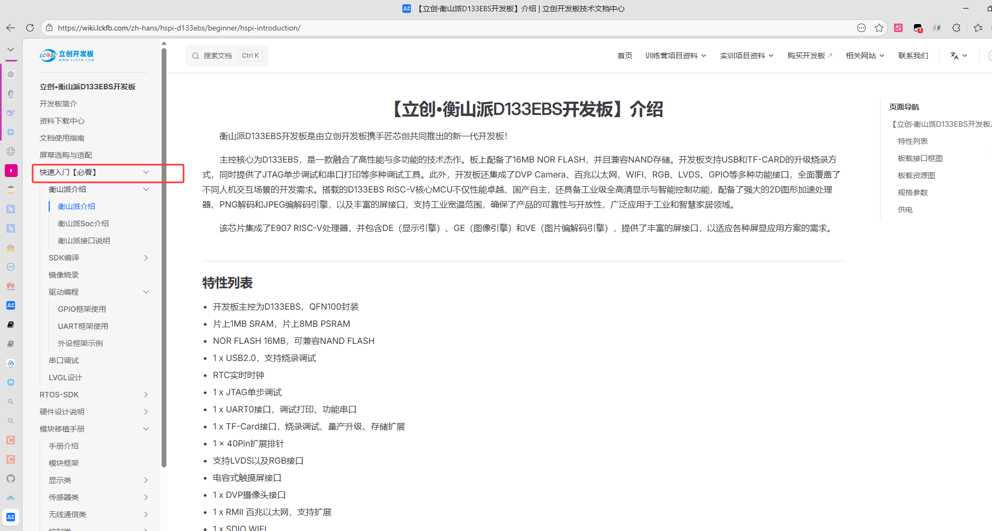
Task: Switch to the blue circle cloud icon tab
Action: point(11,267)
